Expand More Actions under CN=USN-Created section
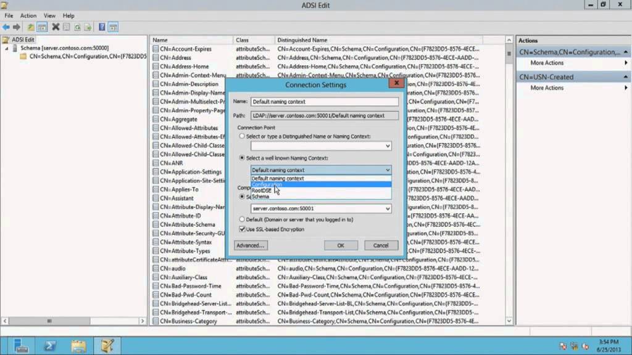 (x=547, y=88)
